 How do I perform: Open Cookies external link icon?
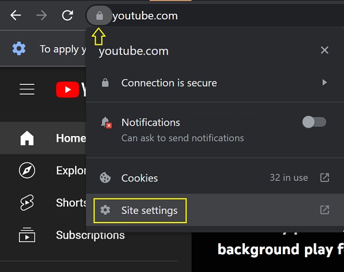pos(325,177)
